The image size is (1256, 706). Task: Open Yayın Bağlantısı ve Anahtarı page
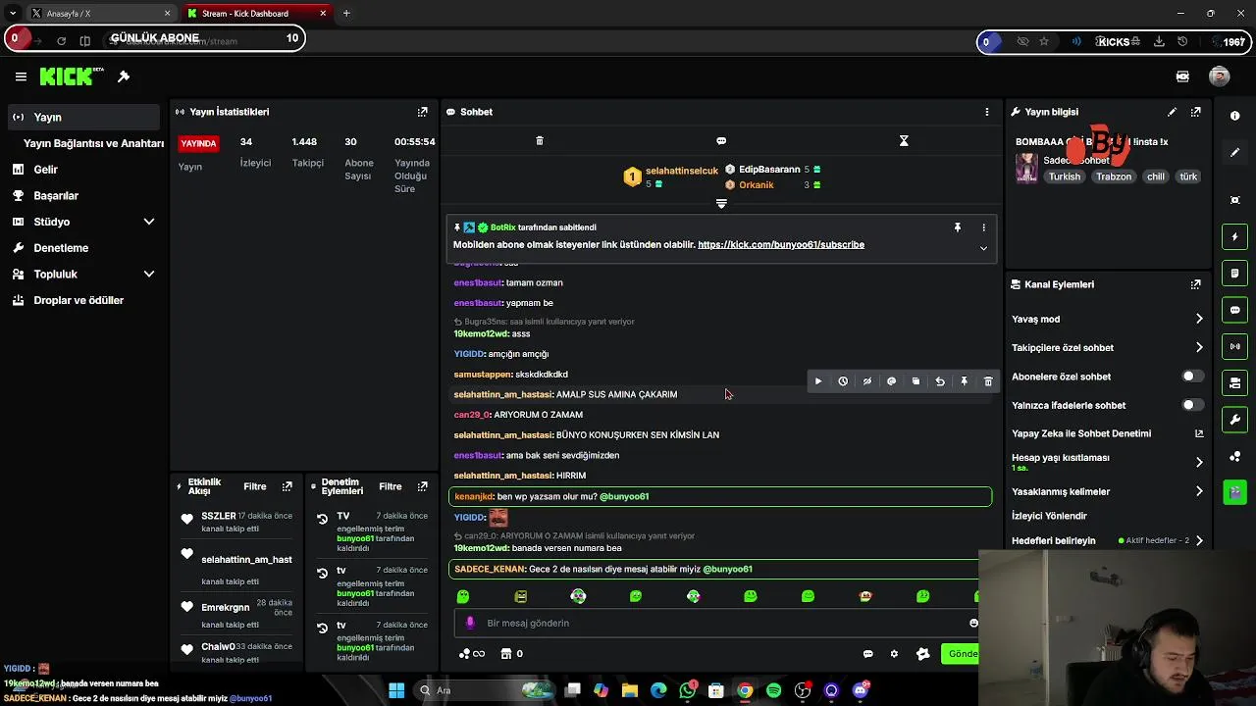point(93,143)
